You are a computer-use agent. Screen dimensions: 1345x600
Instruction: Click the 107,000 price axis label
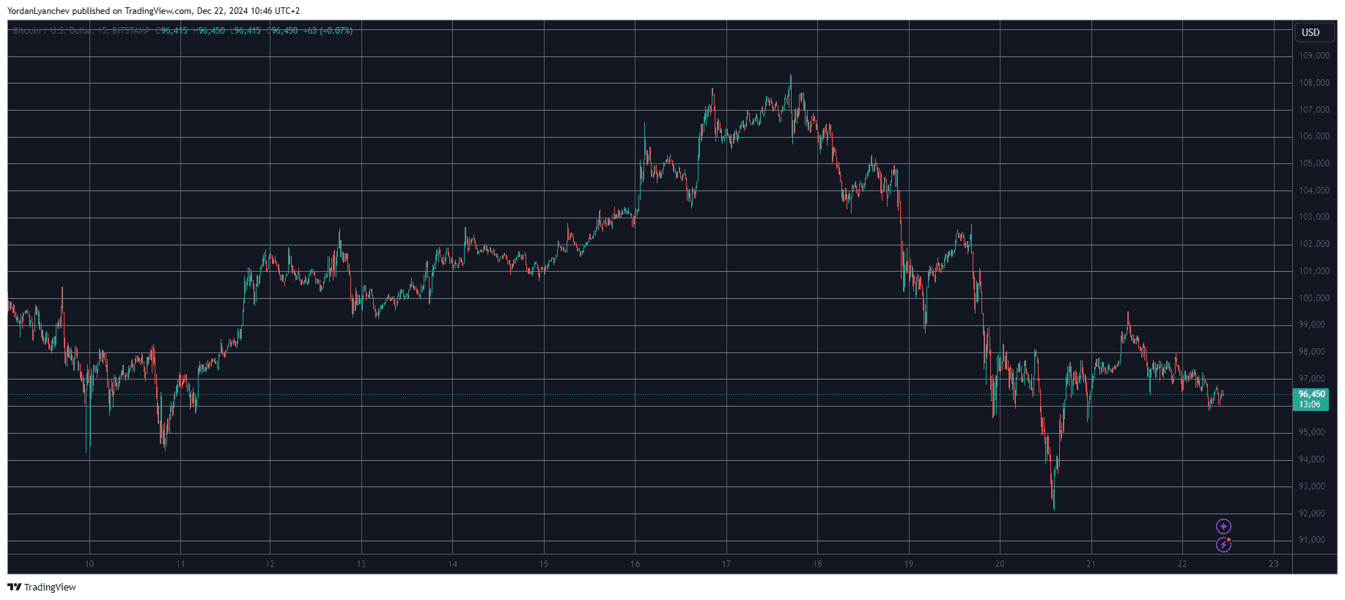tap(1314, 110)
